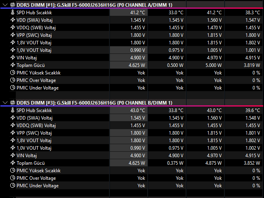This screenshot has width=264, height=198.
Task: Click the 5.000 W maximum power value
Action: point(213,65)
